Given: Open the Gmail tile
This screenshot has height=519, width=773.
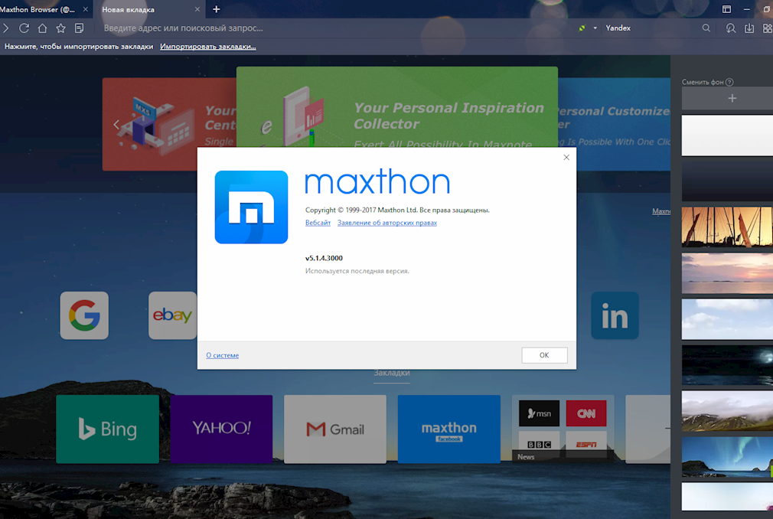Looking at the screenshot, I should (x=335, y=429).
